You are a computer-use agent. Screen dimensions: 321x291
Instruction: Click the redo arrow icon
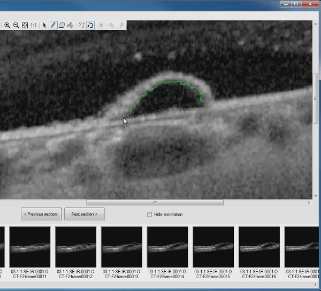pos(121,25)
